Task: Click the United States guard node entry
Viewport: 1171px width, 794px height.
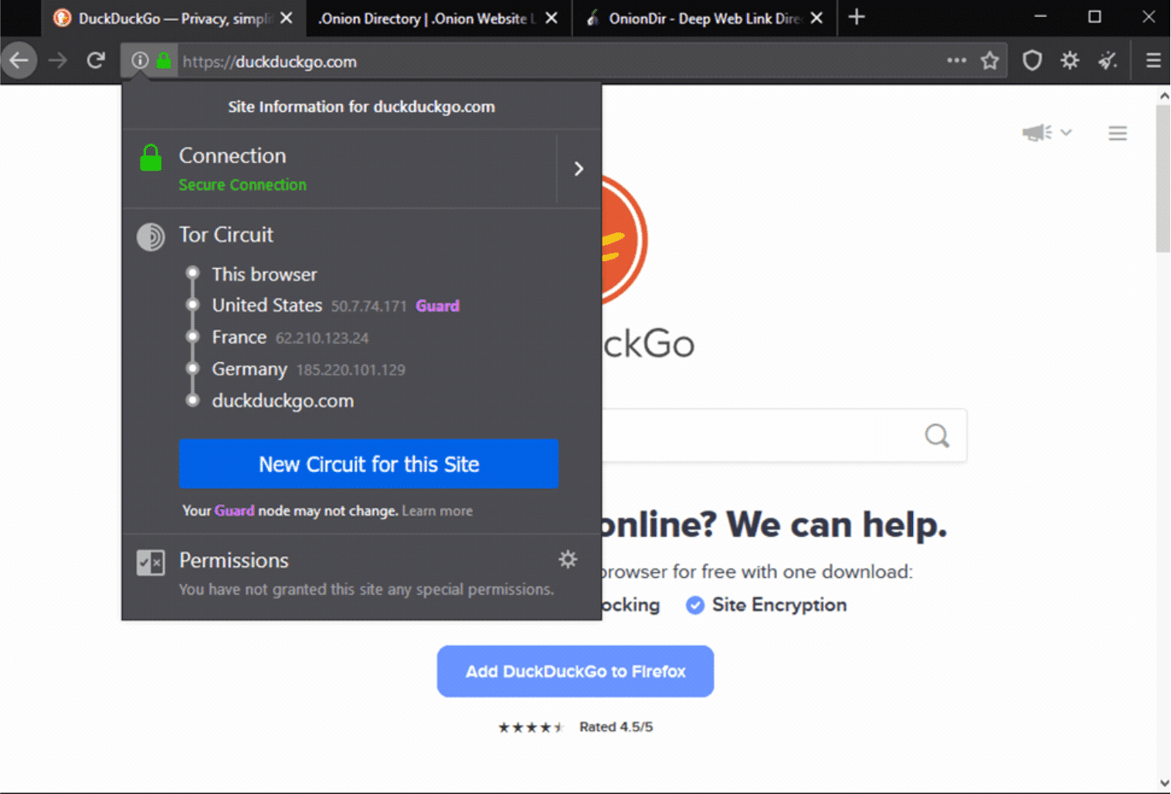Action: coord(335,305)
